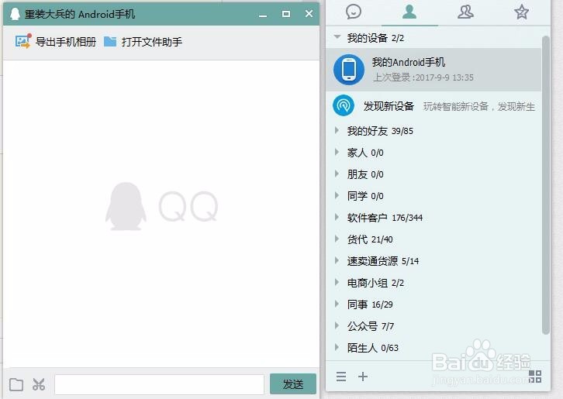Open the star favorites tab
This screenshot has width=563, height=399.
[521, 12]
